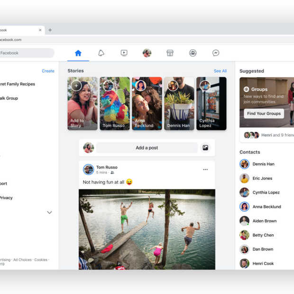Click the Cookies footer link
294x294 pixels.
click(41, 260)
